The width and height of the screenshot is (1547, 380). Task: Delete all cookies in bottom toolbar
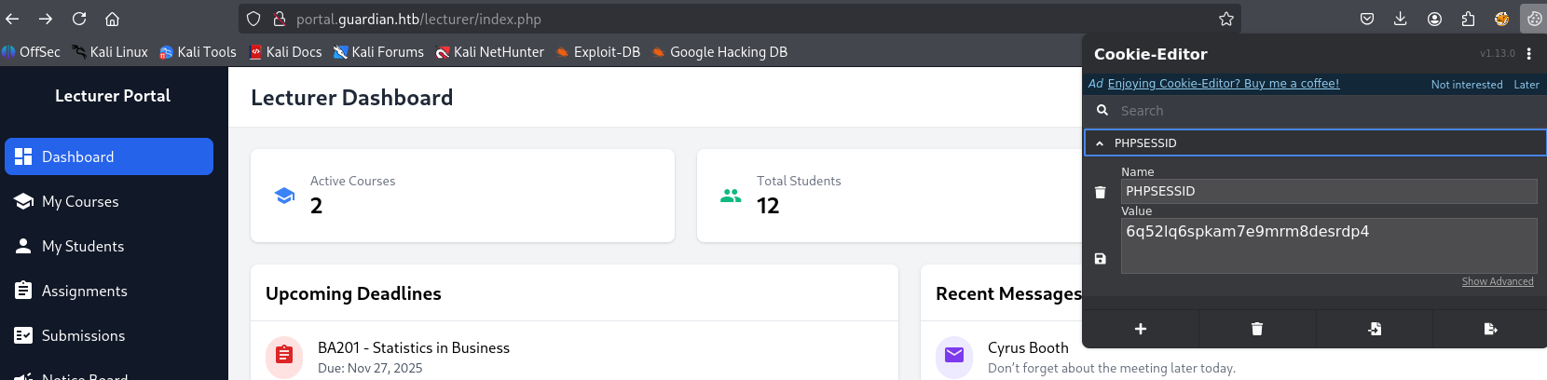(x=1256, y=329)
